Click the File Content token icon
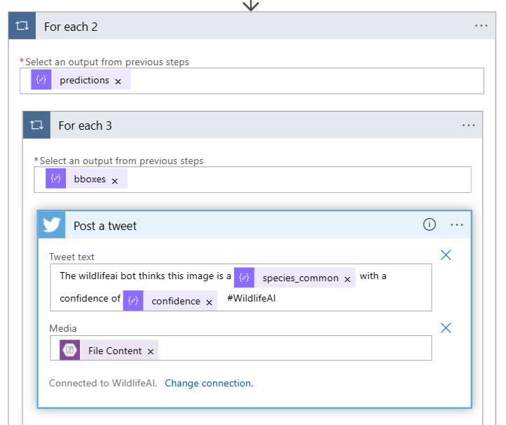Viewport: 506px width, 425px height. coord(70,351)
